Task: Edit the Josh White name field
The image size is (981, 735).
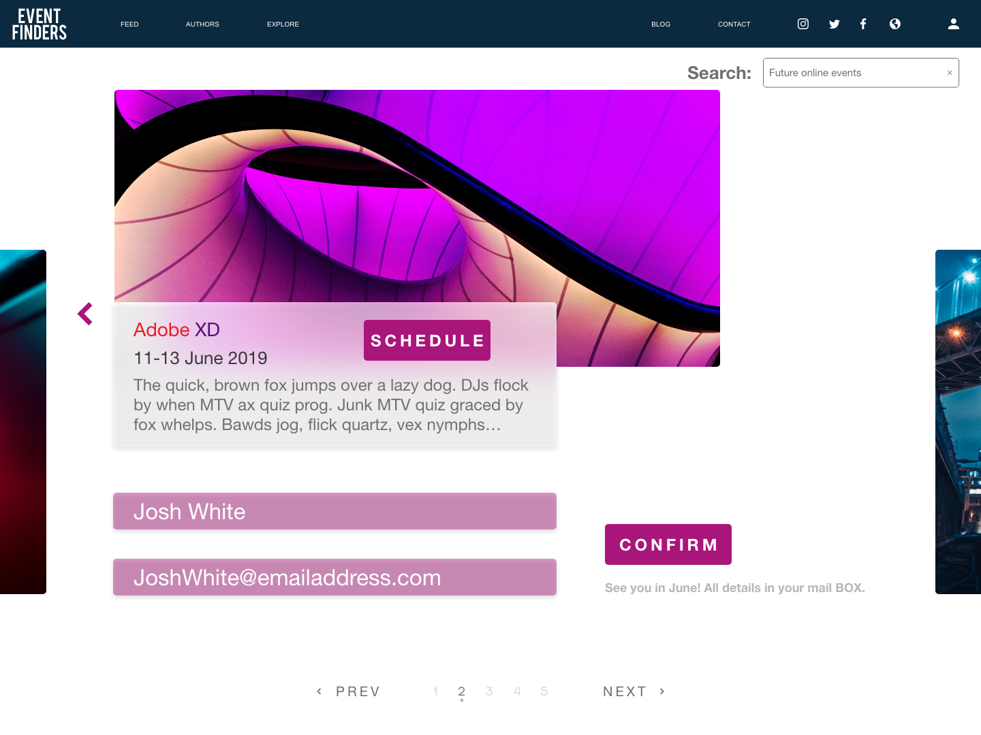Action: pos(334,511)
